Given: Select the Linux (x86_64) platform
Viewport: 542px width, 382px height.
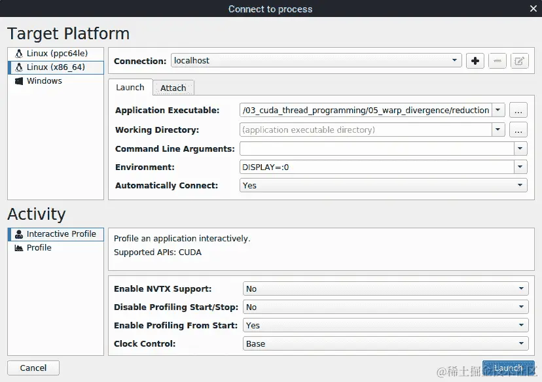Looking at the screenshot, I should pos(56,67).
